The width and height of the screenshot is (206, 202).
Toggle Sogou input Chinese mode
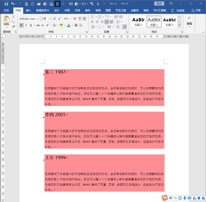click(170, 198)
